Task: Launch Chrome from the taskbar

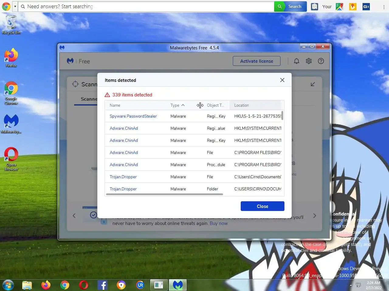Action: [x=65, y=285]
